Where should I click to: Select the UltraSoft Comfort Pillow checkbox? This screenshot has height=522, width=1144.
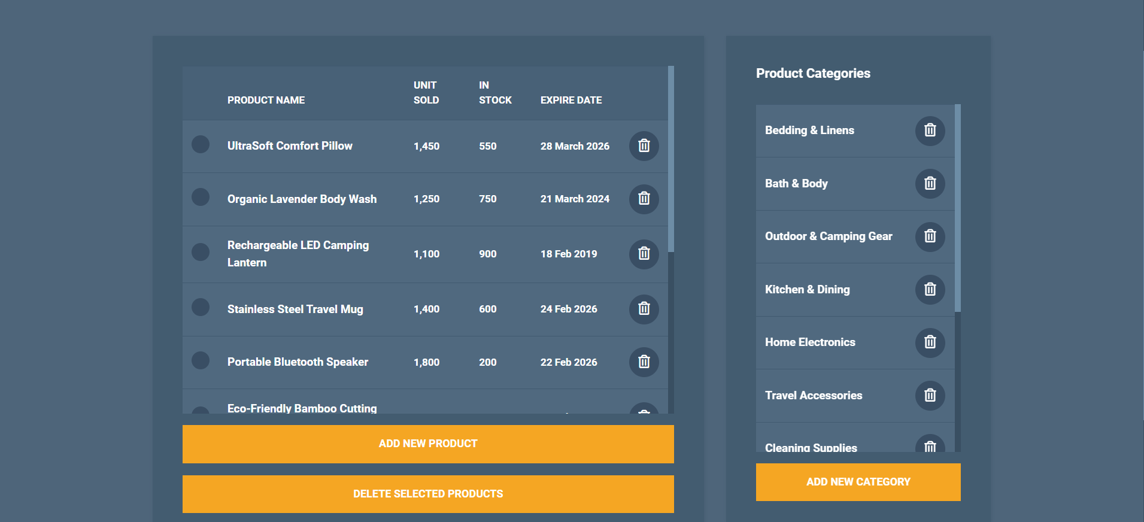tap(201, 144)
